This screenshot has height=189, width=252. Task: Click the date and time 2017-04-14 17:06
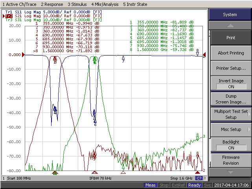[x=232, y=185]
